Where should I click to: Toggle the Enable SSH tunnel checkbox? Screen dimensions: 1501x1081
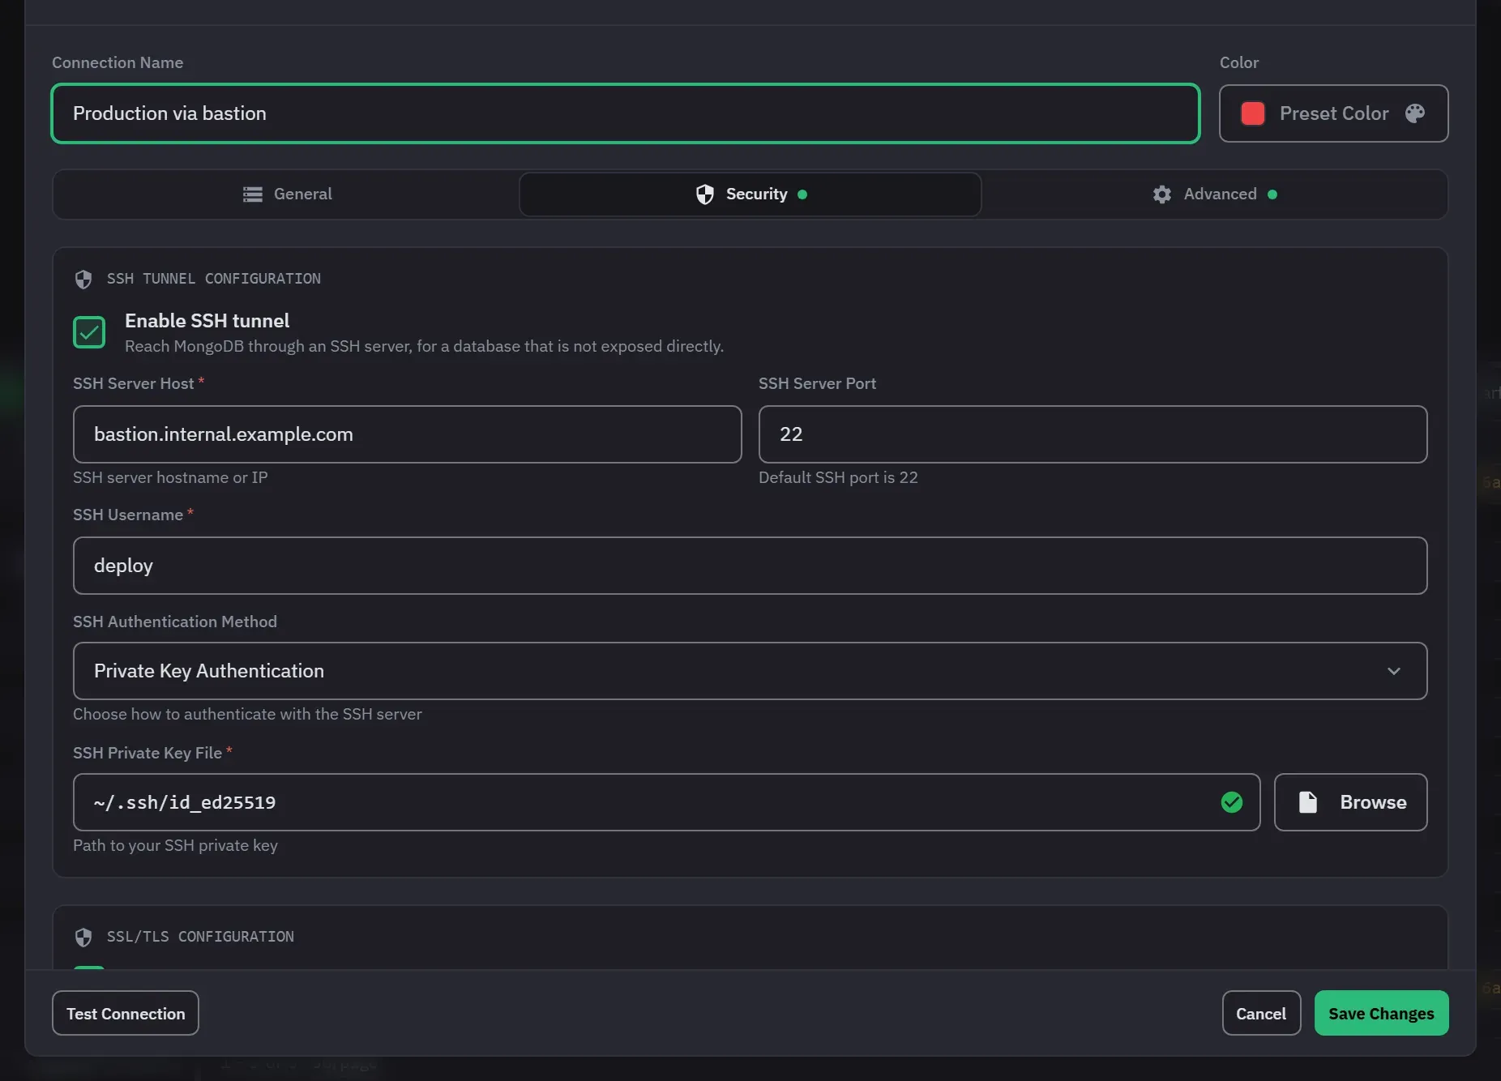click(89, 332)
